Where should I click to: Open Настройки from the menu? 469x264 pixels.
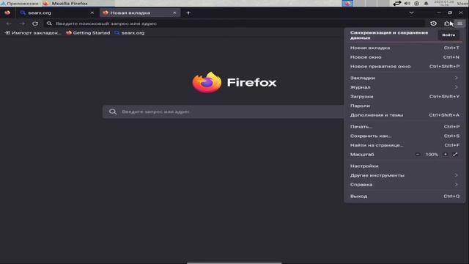click(405, 166)
